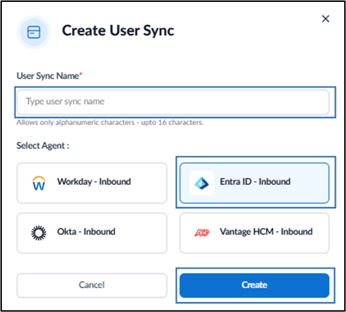Click the User Sync Name input field
This screenshot has width=346, height=312.
(x=173, y=102)
